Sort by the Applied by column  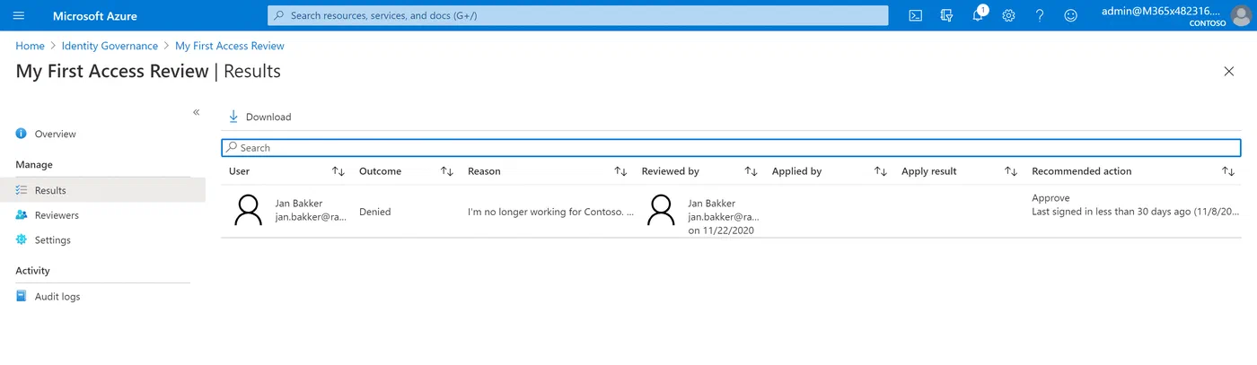click(881, 171)
